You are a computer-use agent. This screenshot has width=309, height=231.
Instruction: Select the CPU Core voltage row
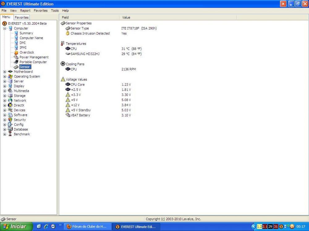click(x=78, y=84)
